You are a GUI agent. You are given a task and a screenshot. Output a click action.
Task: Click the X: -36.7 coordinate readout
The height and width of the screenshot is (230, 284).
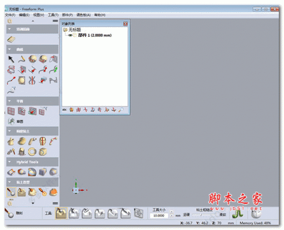pyautogui.click(x=186, y=223)
